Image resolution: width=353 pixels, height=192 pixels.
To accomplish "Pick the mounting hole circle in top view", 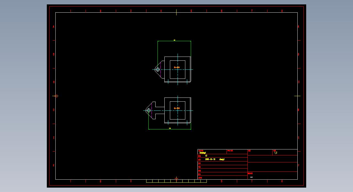I will [158, 69].
